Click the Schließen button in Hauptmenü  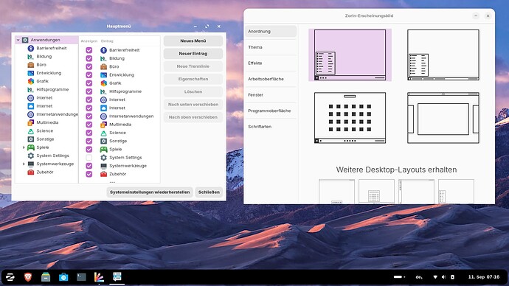click(209, 192)
